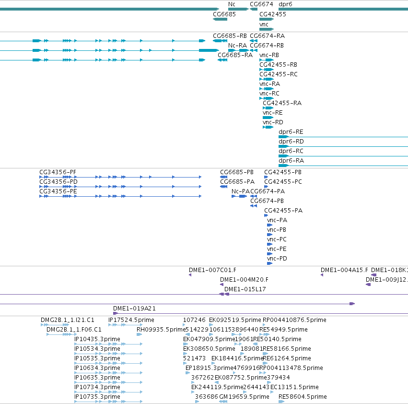This screenshot has width=408, height=404.
Task: Click the IP10635.3prime EST label
Action: click(x=97, y=378)
